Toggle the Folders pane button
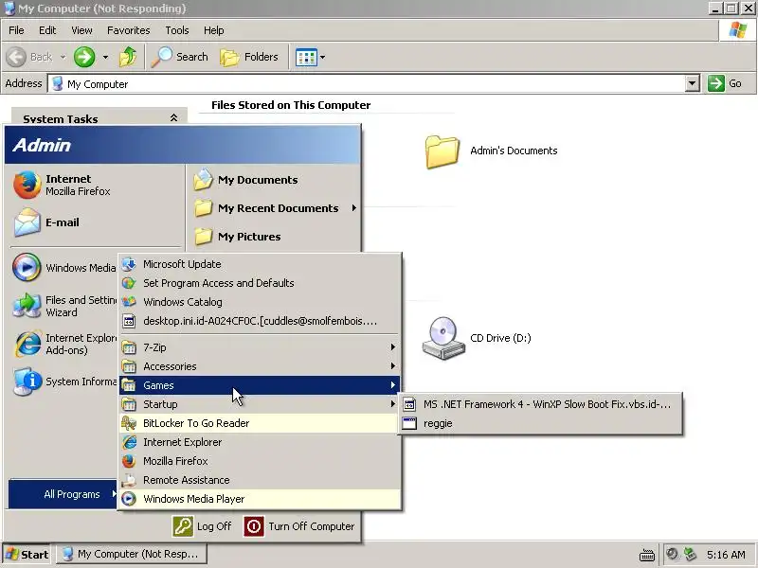758x568 pixels. 249,57
